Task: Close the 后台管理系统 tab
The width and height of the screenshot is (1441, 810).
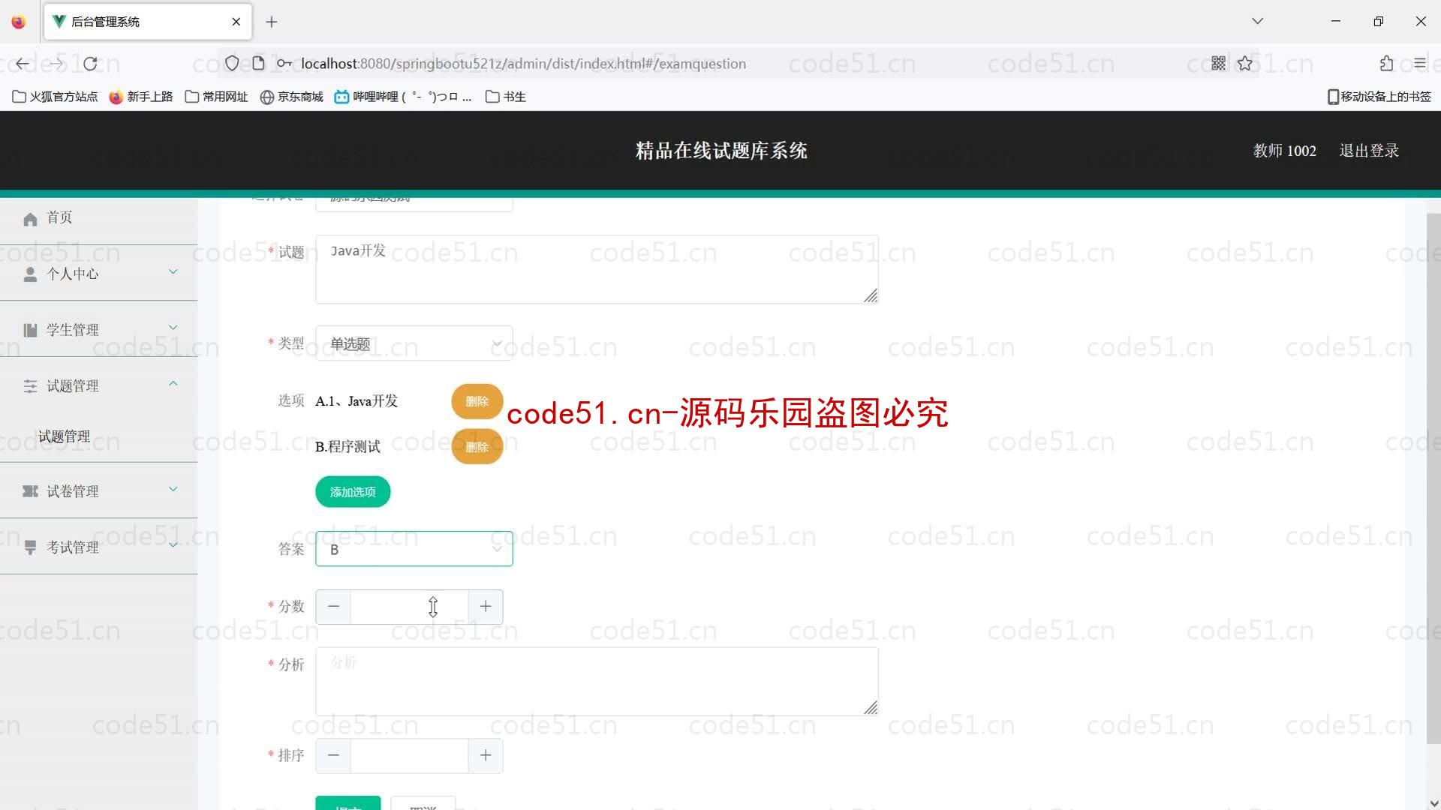Action: [236, 22]
